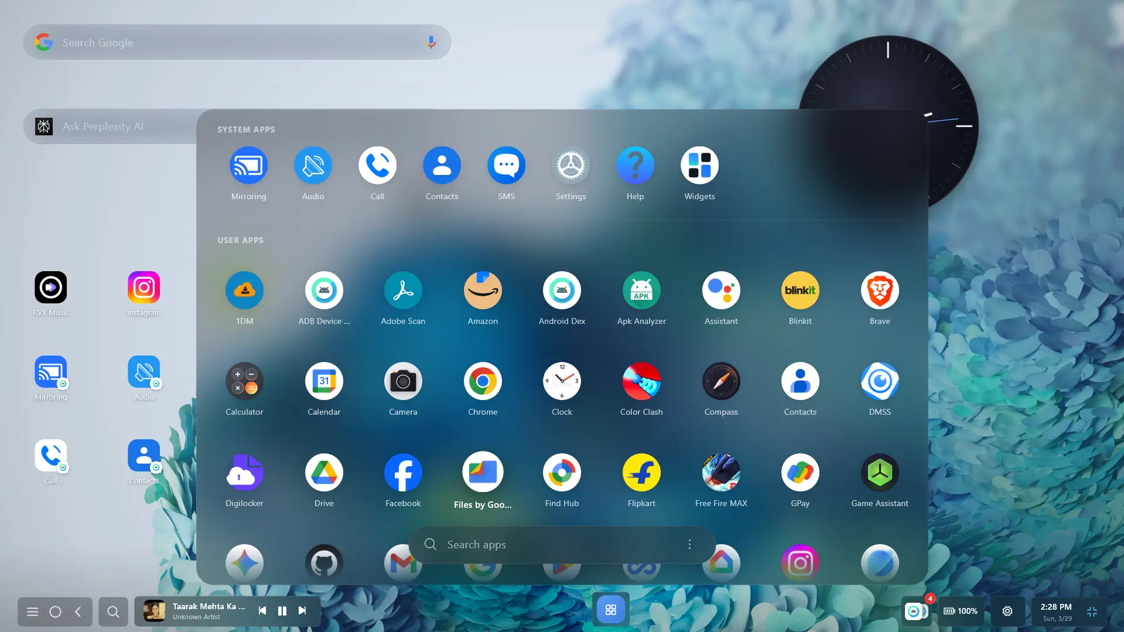Toggle the app drawer grid button

(611, 610)
